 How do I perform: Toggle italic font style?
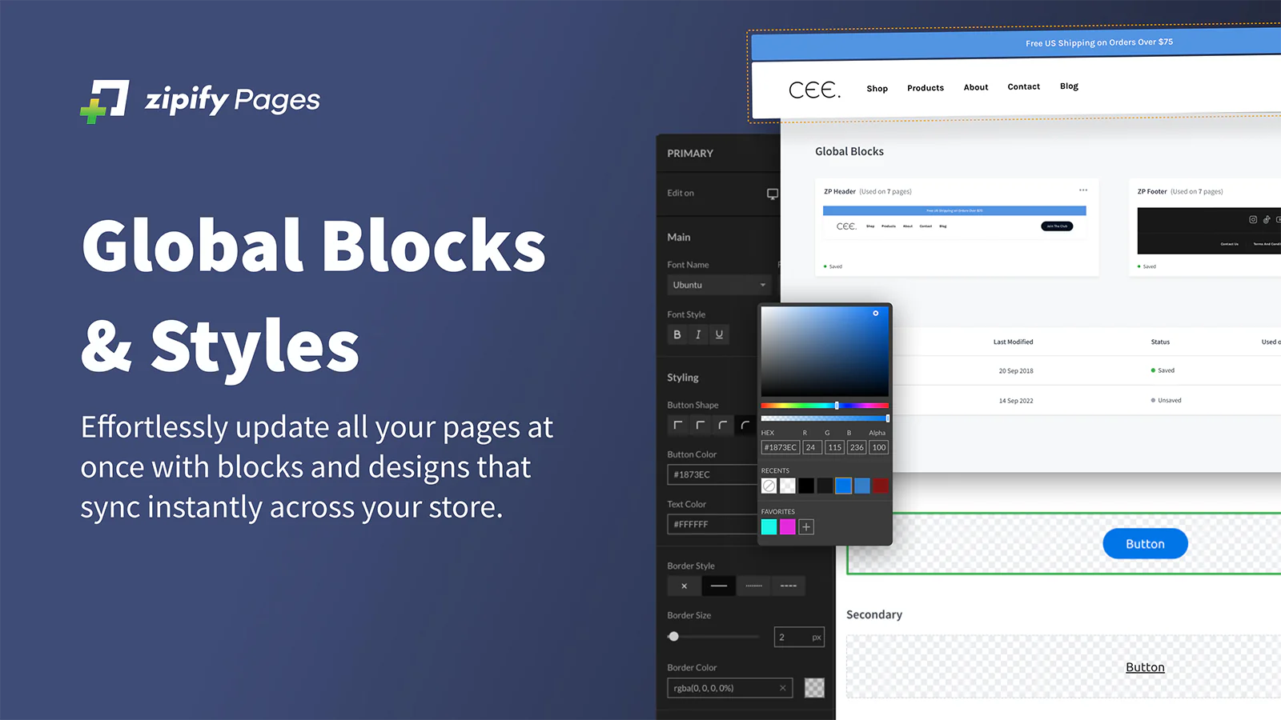click(x=698, y=334)
